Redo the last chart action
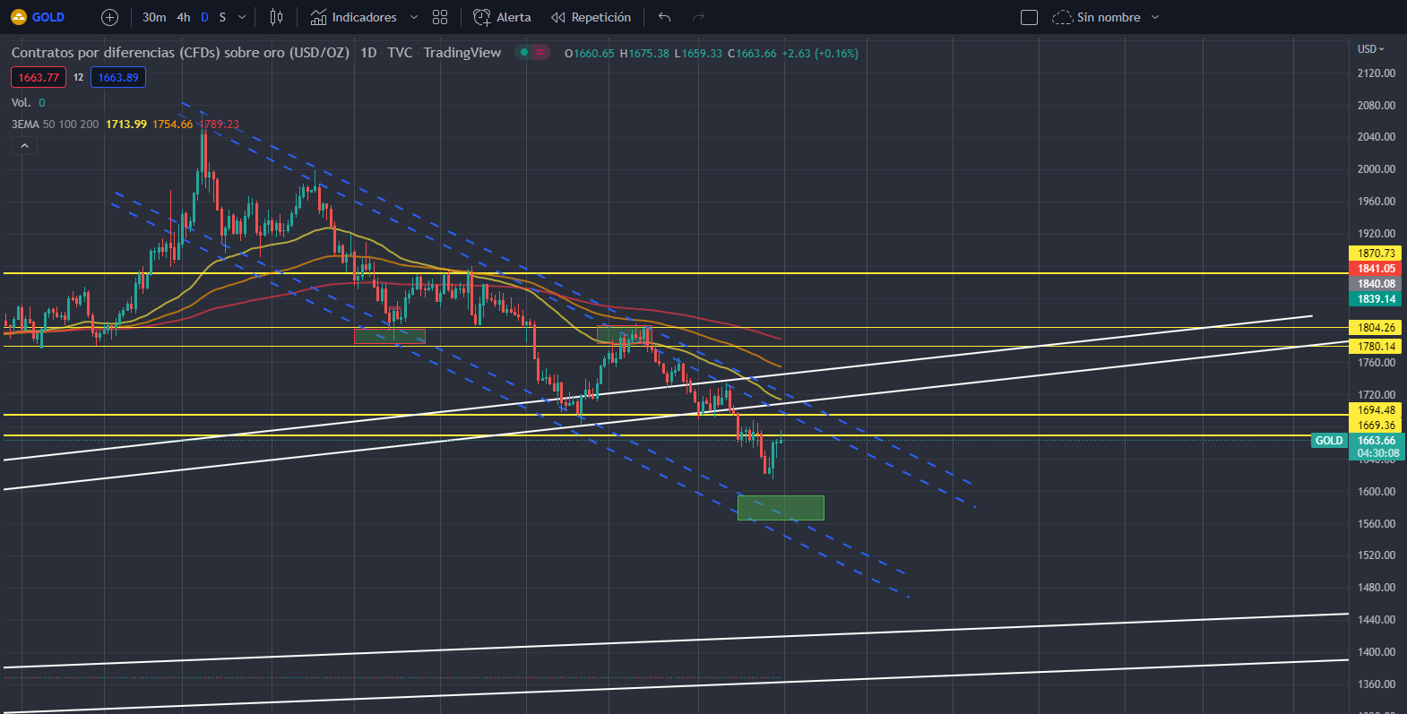1407x714 pixels. pyautogui.click(x=698, y=17)
